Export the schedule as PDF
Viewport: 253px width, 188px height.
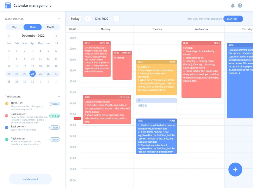tap(231, 19)
